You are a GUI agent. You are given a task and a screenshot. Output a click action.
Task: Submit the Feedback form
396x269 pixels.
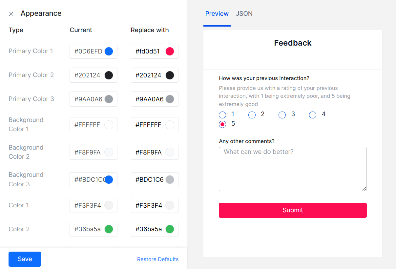293,210
